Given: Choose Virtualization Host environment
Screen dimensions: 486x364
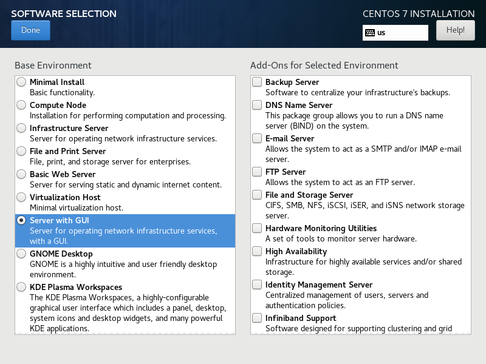Looking at the screenshot, I should click(x=22, y=197).
